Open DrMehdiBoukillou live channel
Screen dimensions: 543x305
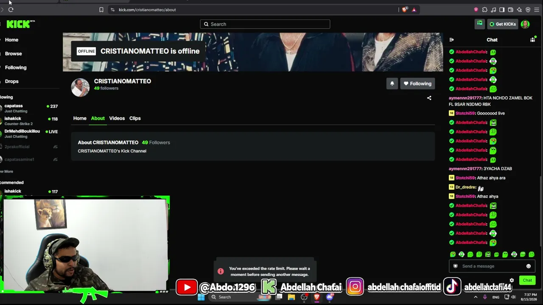click(29, 134)
